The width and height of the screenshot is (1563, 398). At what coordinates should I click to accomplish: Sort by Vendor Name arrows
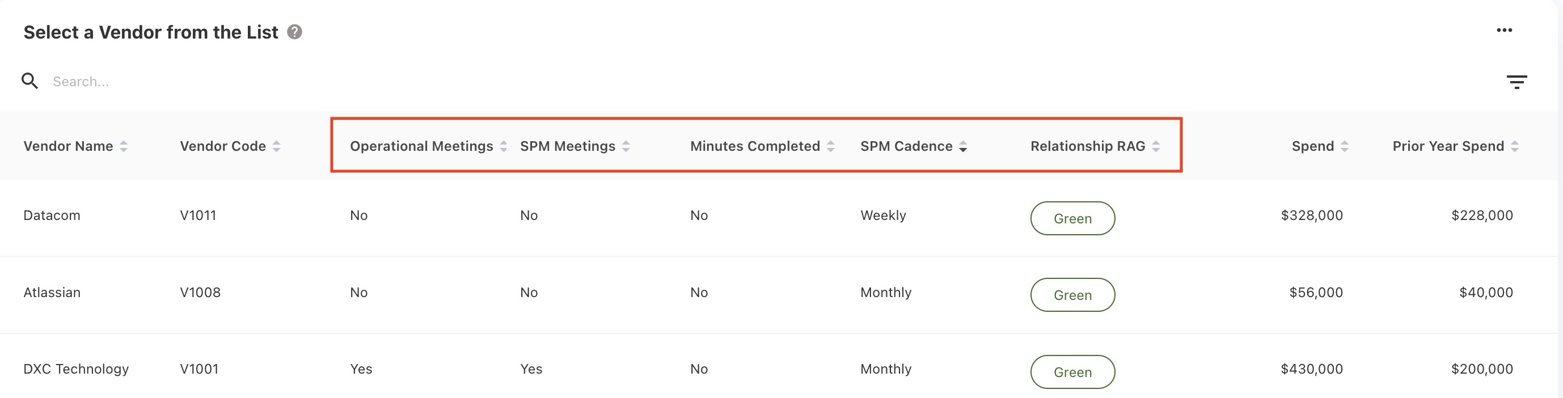124,146
